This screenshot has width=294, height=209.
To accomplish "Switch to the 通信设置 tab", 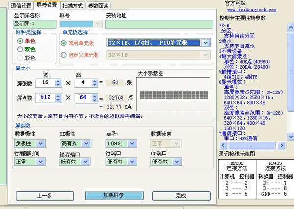I will pos(21,5).
